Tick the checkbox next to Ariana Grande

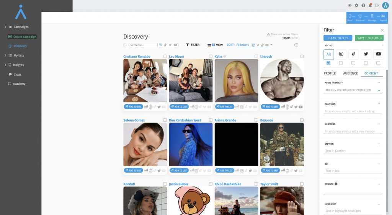point(256,120)
